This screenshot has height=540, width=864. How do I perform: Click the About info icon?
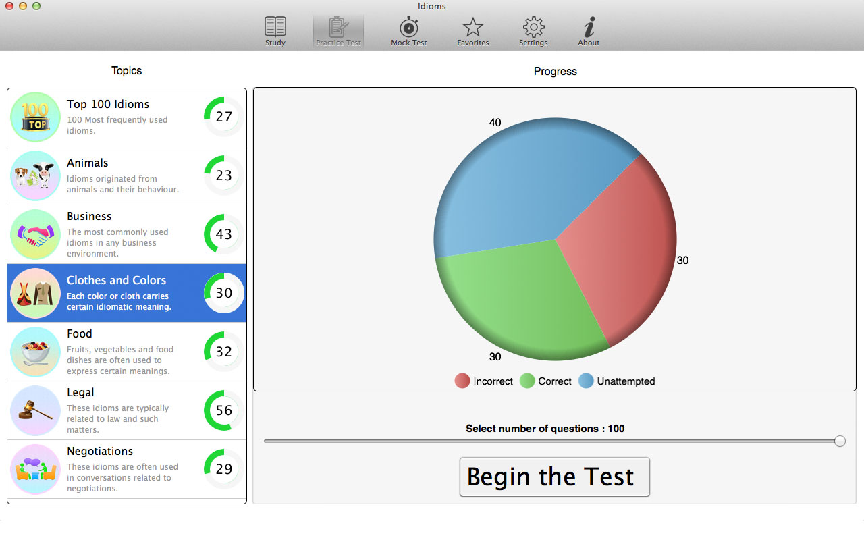click(x=589, y=28)
